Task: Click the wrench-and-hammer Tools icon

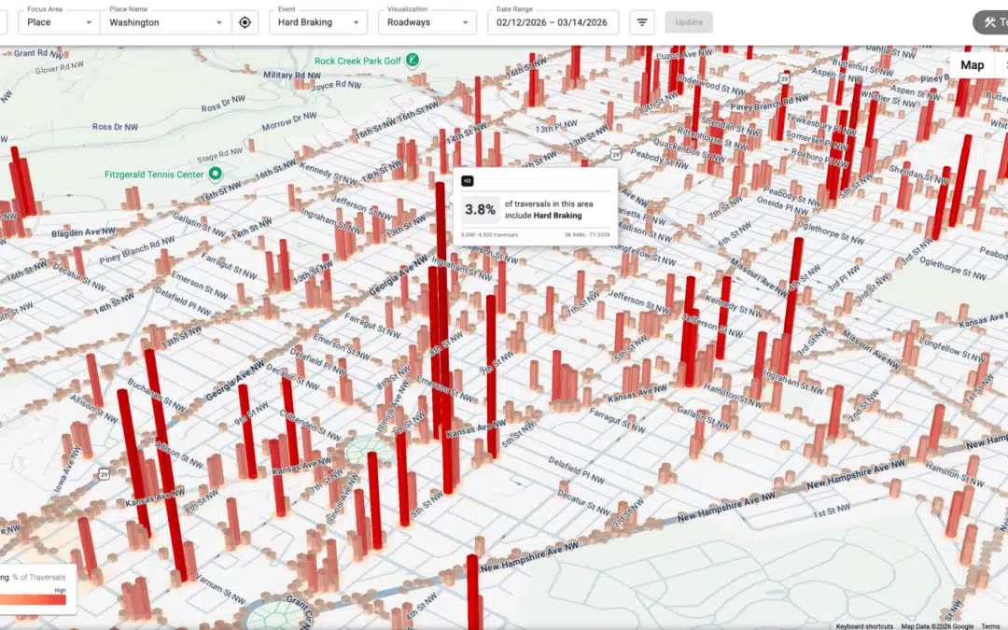Action: click(x=989, y=22)
